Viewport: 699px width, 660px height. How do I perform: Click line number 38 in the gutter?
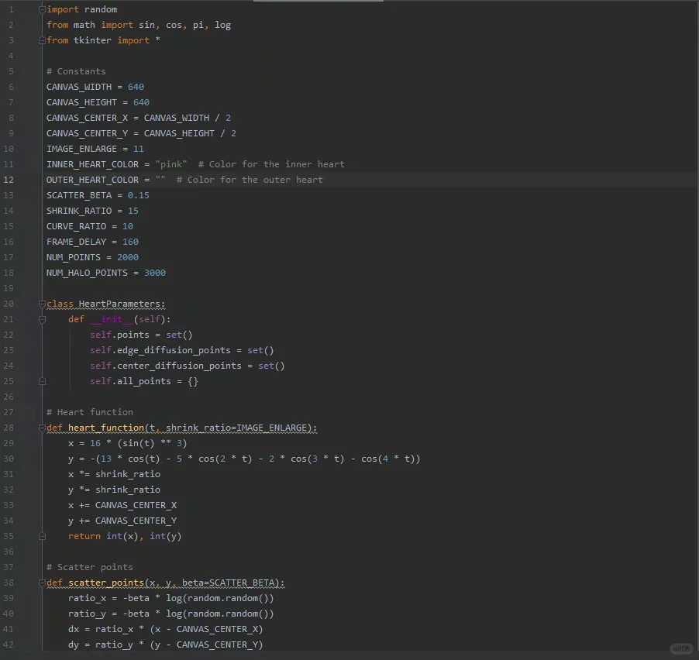click(x=9, y=583)
